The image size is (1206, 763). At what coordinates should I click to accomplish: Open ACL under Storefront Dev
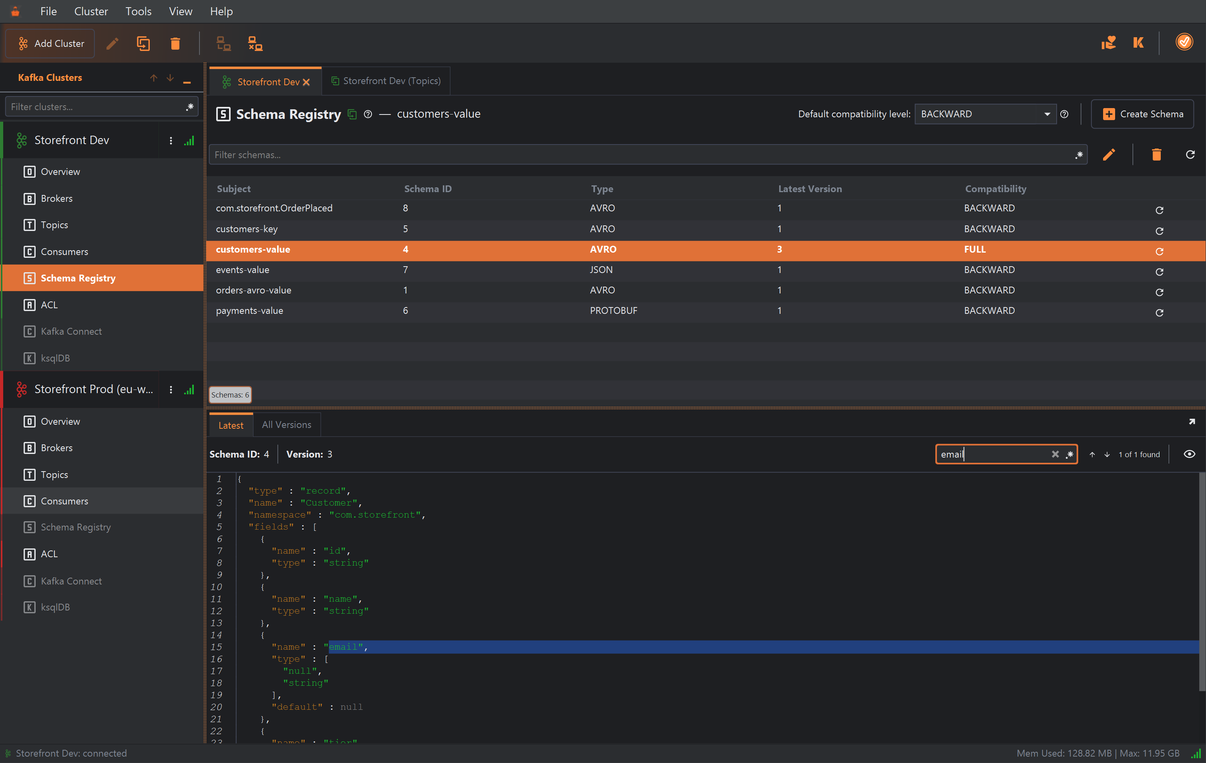click(103, 305)
